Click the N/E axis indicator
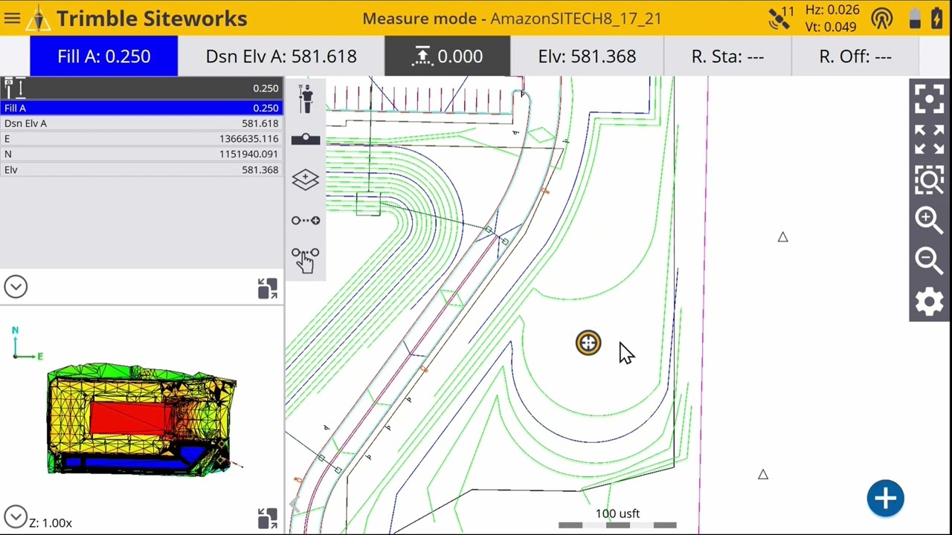952x535 pixels. tap(27, 344)
